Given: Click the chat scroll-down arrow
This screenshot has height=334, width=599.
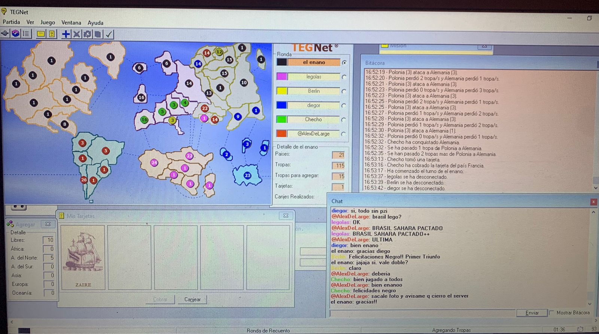Looking at the screenshot, I should pos(590,304).
